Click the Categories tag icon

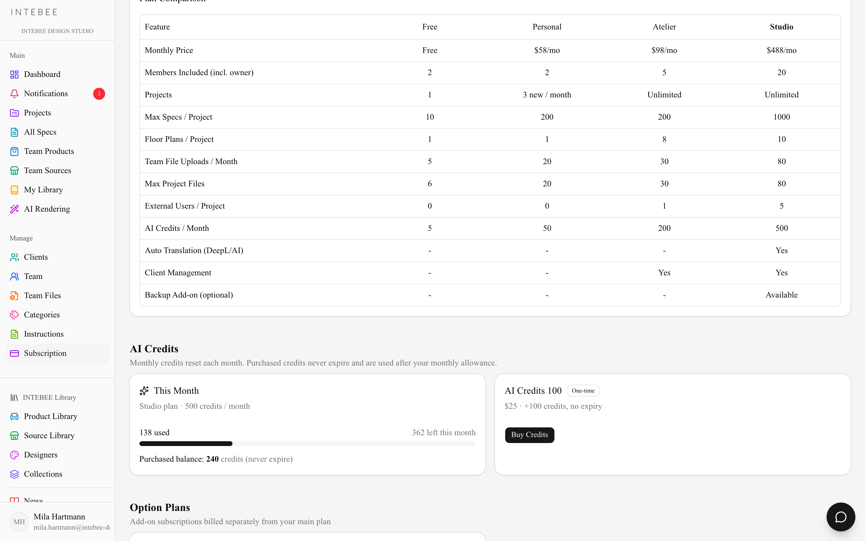tap(14, 315)
